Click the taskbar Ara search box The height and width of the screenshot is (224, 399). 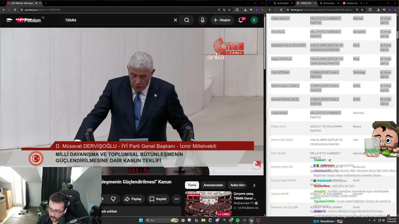[x=162, y=220]
